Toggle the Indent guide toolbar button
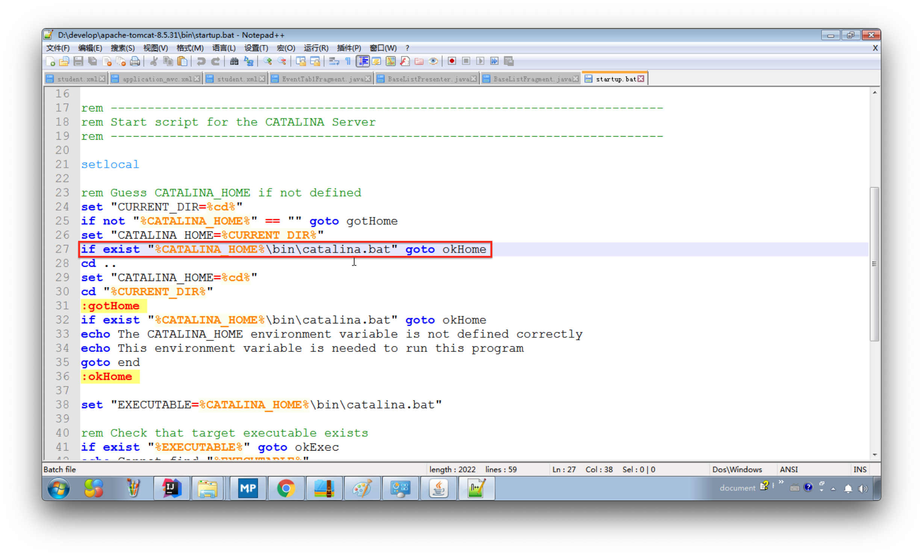923x556 pixels. 363,61
